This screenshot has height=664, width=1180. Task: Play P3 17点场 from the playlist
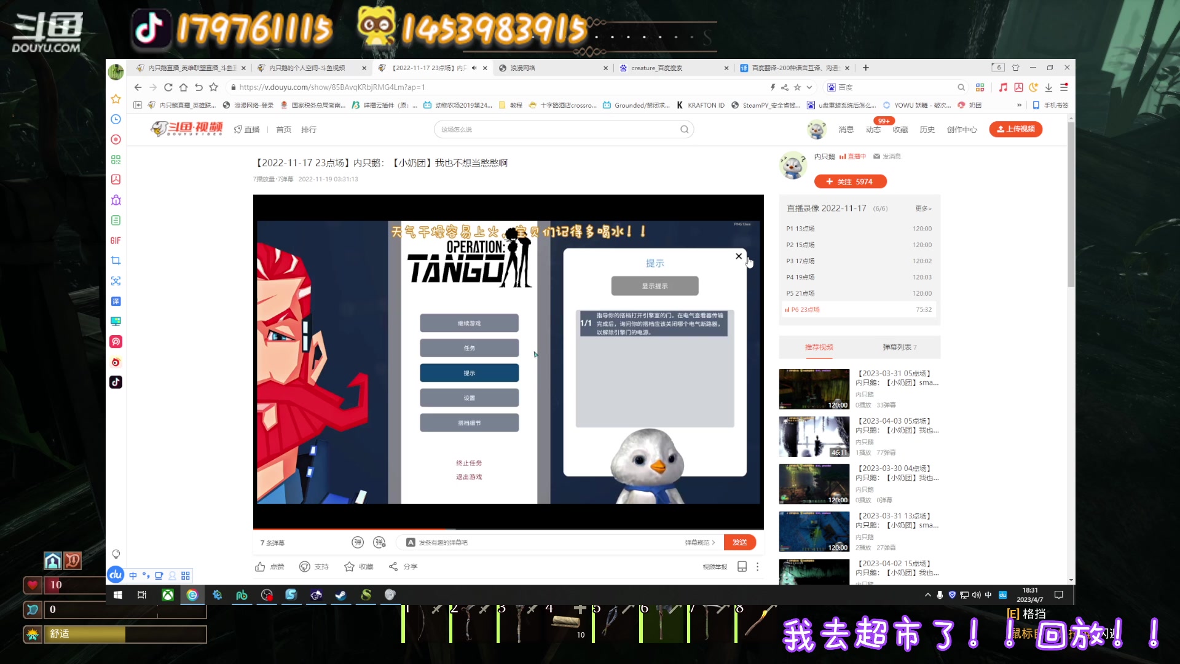tap(859, 261)
